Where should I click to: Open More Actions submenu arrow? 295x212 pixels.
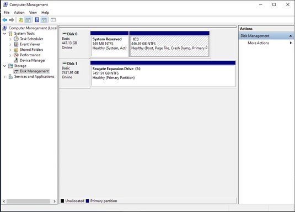click(x=291, y=43)
